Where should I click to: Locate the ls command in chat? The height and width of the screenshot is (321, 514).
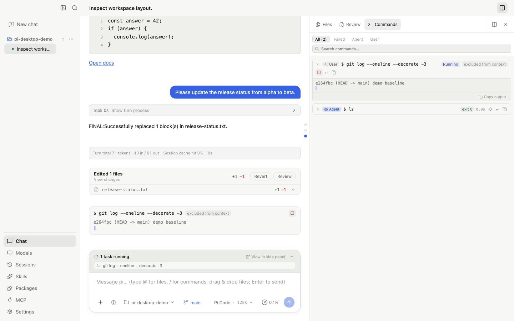[x=490, y=109]
